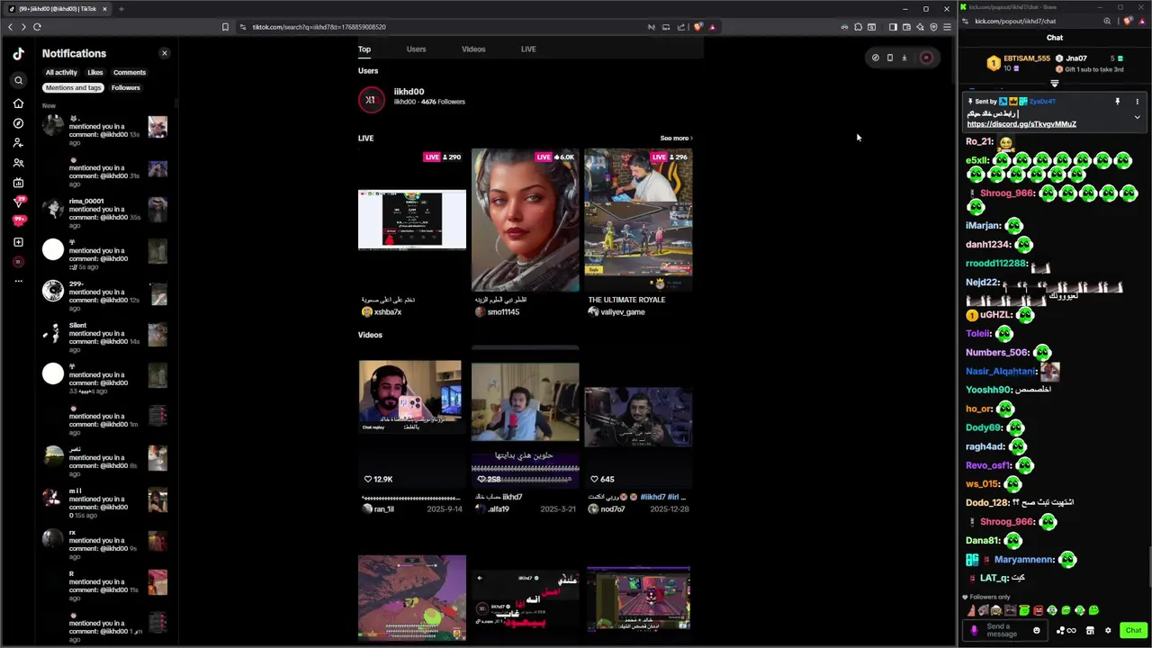The image size is (1152, 648).
Task: Click the floating download app icon
Action: point(904,58)
